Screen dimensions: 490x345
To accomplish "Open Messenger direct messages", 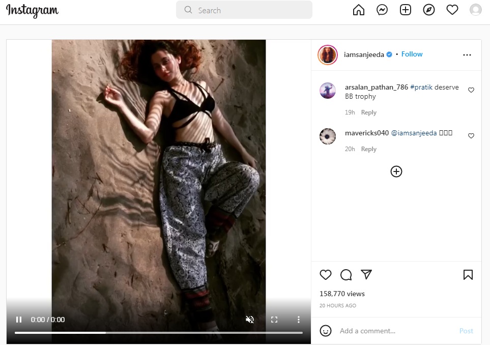I will click(382, 10).
